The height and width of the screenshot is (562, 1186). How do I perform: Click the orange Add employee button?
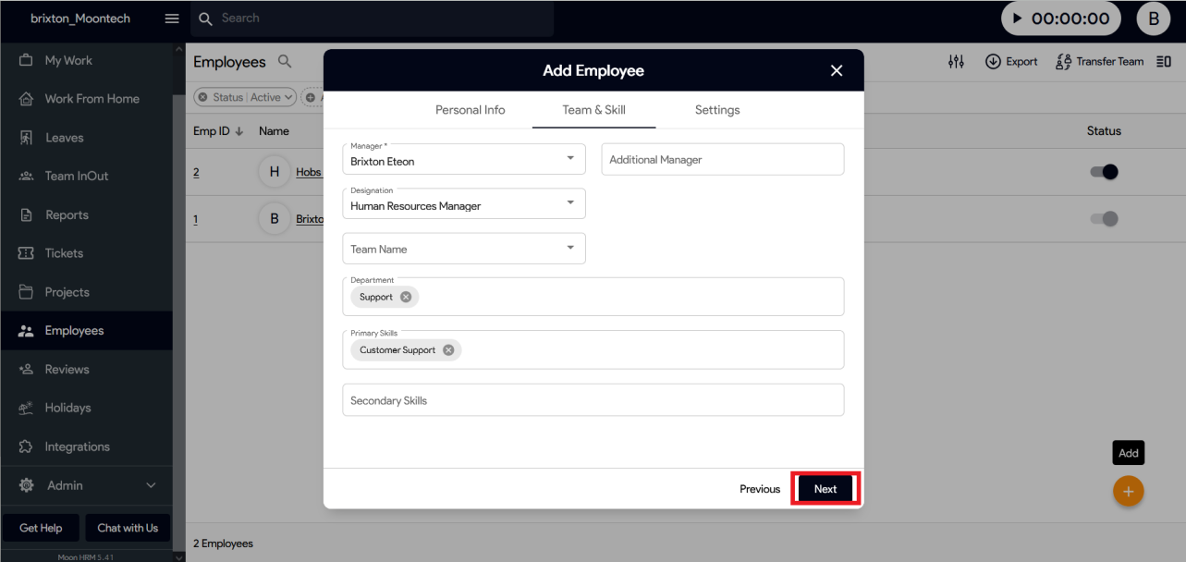coord(1128,491)
